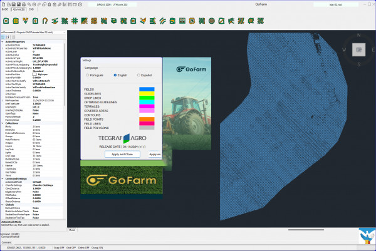This screenshot has height=251, width=376.
Task: Collapse the ActionProperties category
Action: (3, 42)
